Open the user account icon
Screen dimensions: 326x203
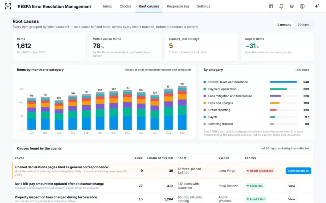coord(302,6)
